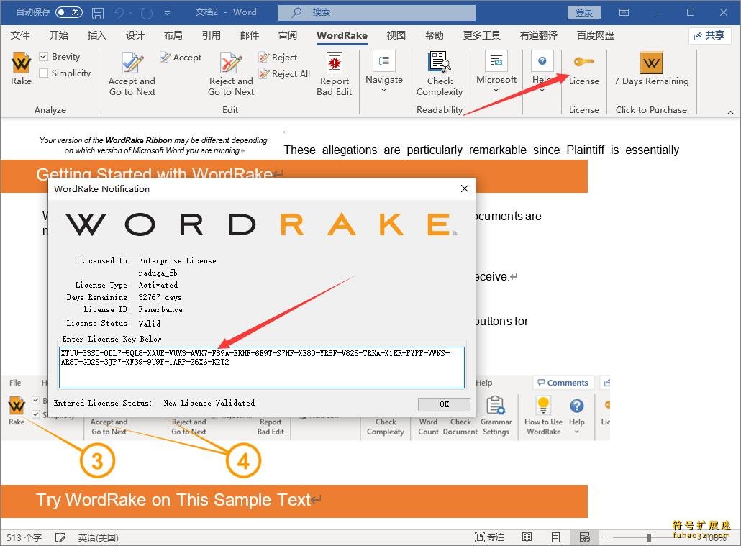Click the save icon in title bar

(x=97, y=13)
